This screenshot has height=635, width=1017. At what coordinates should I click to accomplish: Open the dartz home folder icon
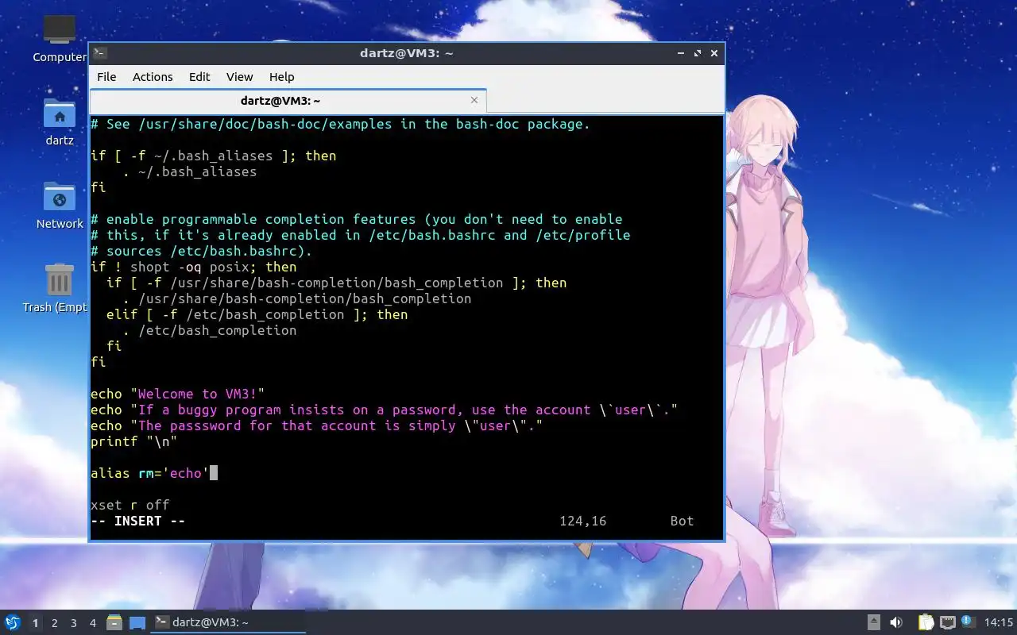pyautogui.click(x=60, y=114)
